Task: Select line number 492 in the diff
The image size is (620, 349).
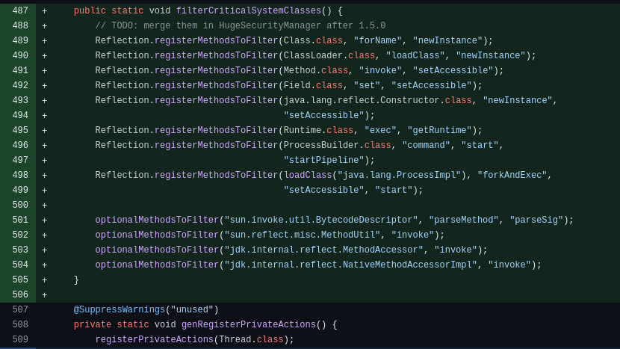Action: coord(20,85)
